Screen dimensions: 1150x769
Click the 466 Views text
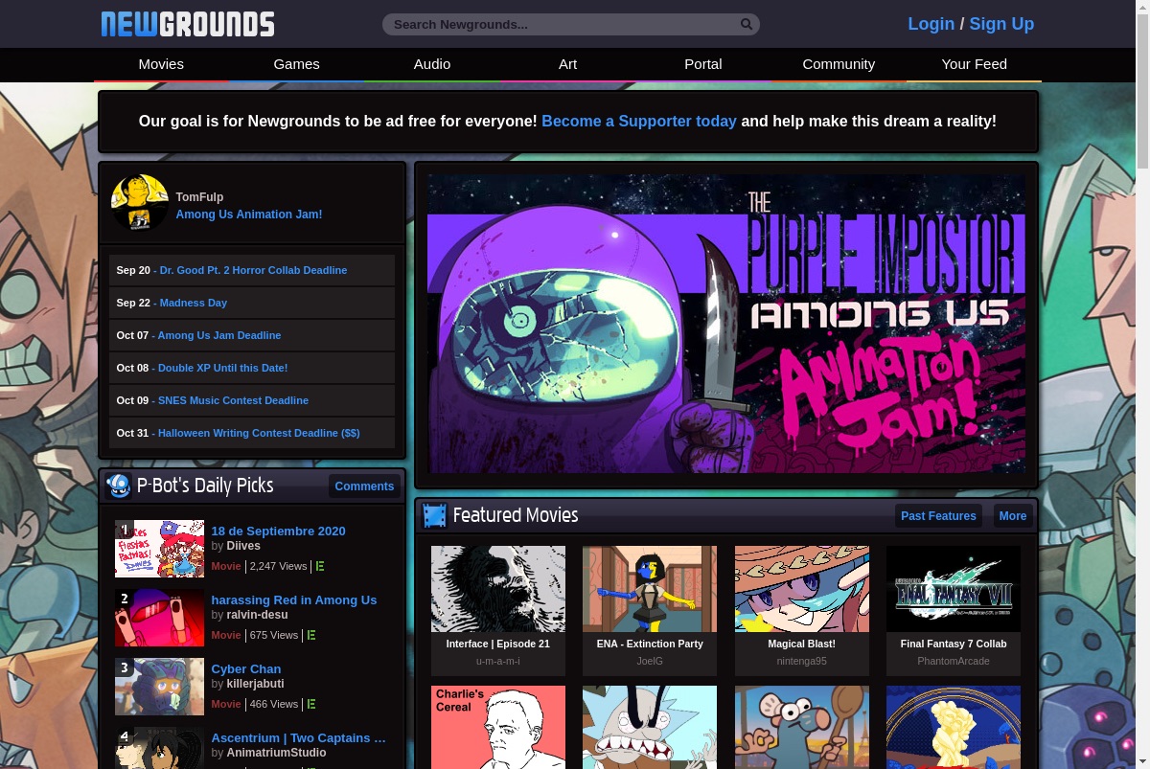pos(274,704)
